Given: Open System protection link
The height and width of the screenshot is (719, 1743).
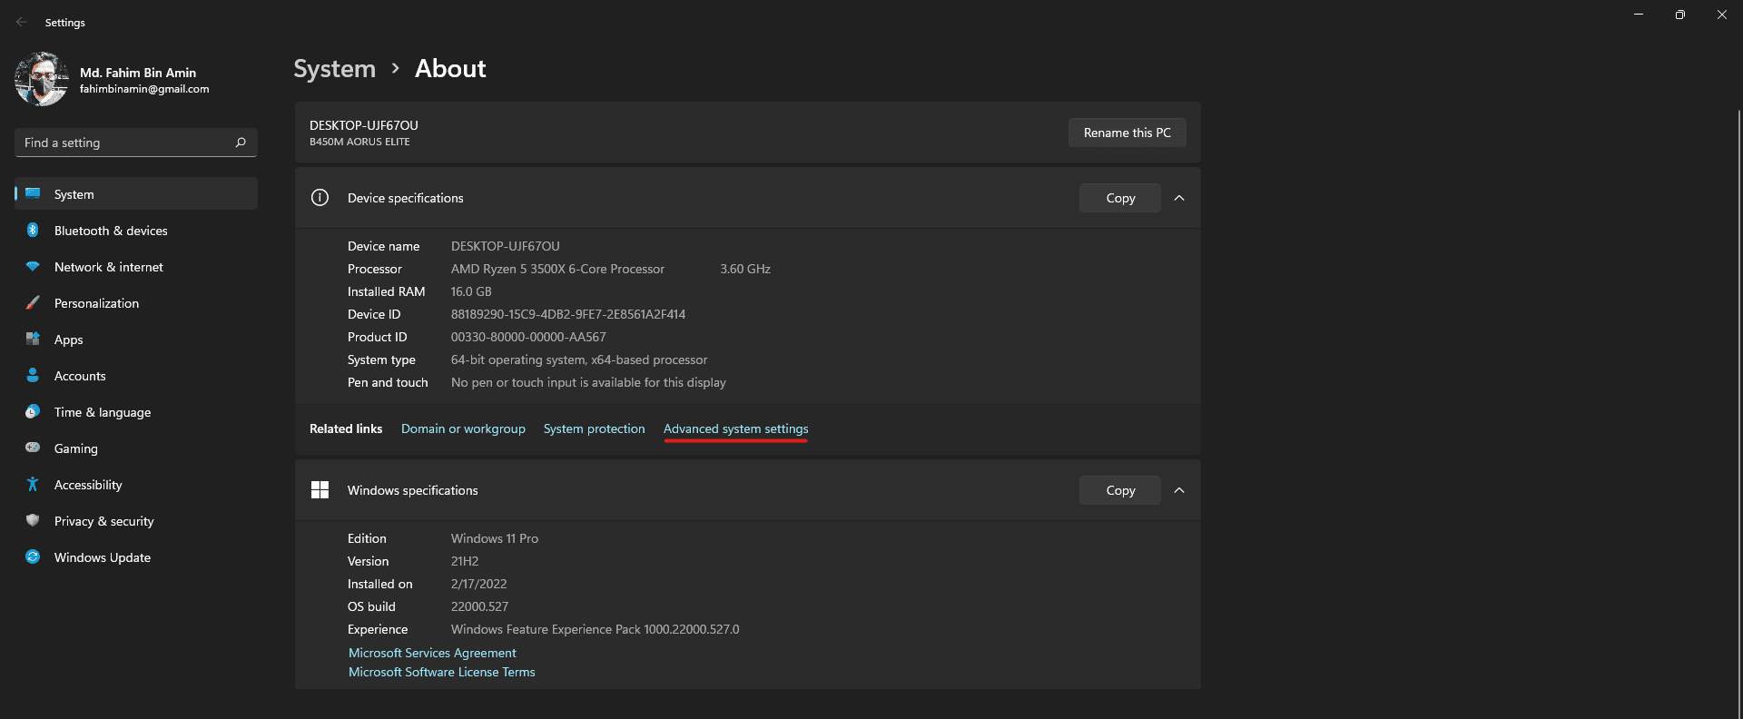Looking at the screenshot, I should (594, 428).
